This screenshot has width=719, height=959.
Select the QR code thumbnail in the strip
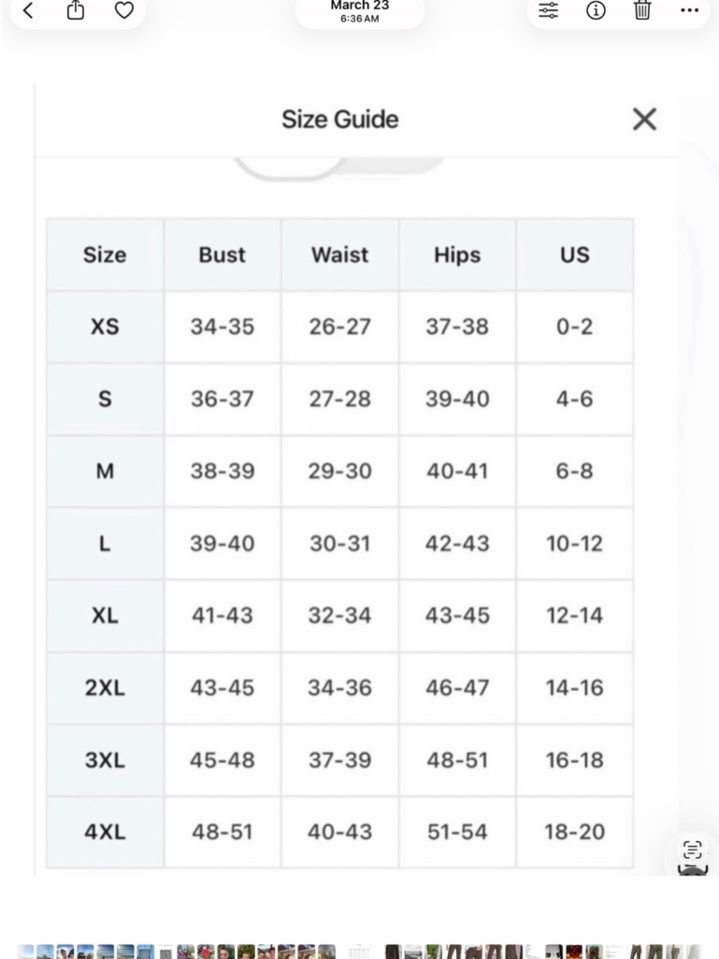tap(165, 953)
